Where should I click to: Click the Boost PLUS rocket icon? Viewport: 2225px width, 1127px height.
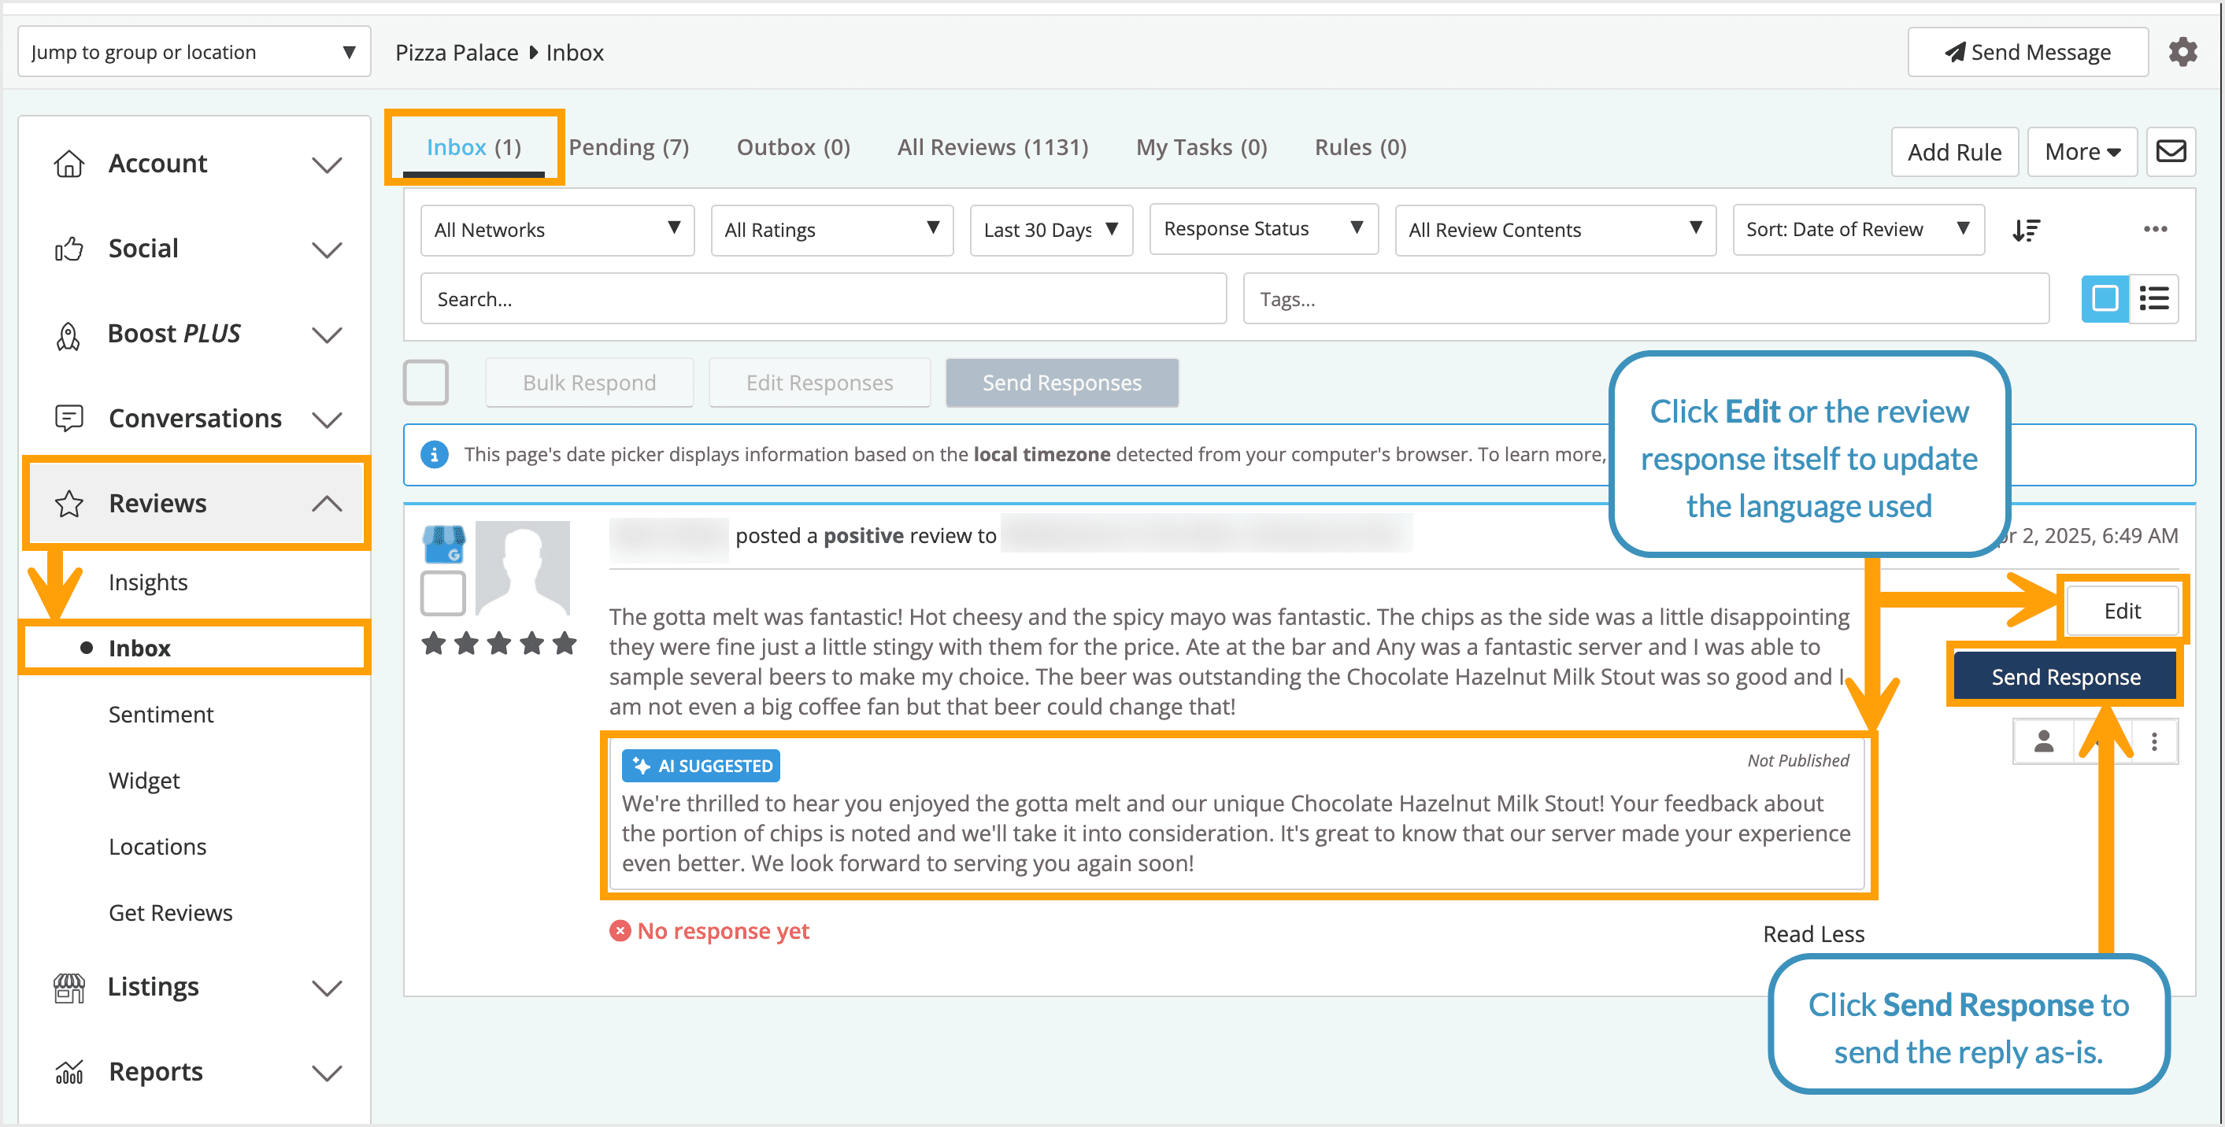(x=69, y=334)
